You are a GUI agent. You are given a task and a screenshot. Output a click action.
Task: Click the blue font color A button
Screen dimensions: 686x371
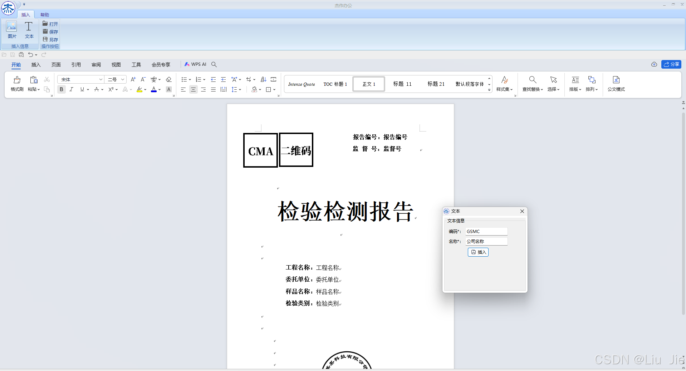[154, 89]
